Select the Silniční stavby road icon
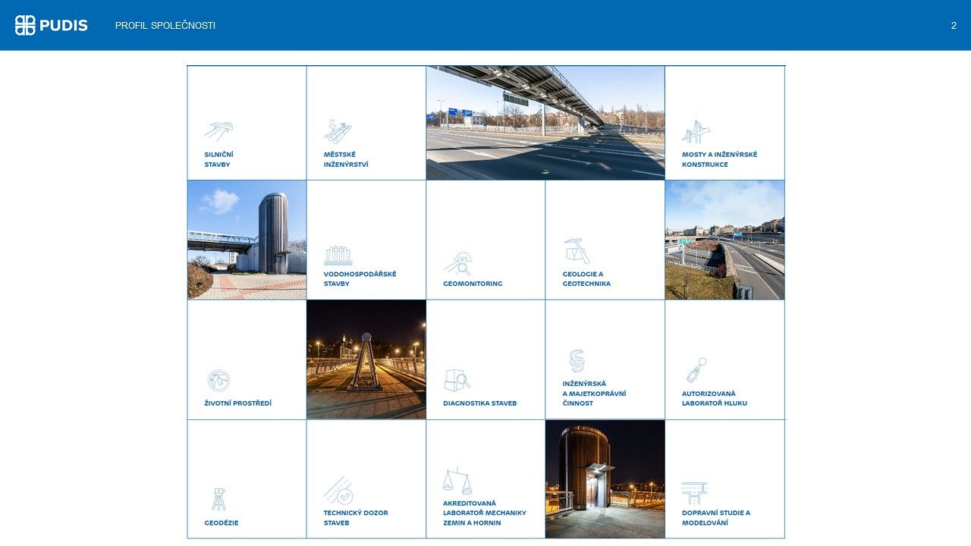Image resolution: width=971 pixels, height=546 pixels. tap(218, 130)
